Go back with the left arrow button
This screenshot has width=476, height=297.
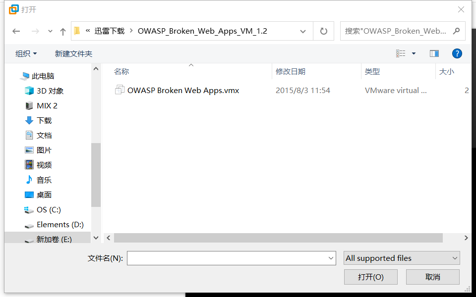tap(16, 31)
